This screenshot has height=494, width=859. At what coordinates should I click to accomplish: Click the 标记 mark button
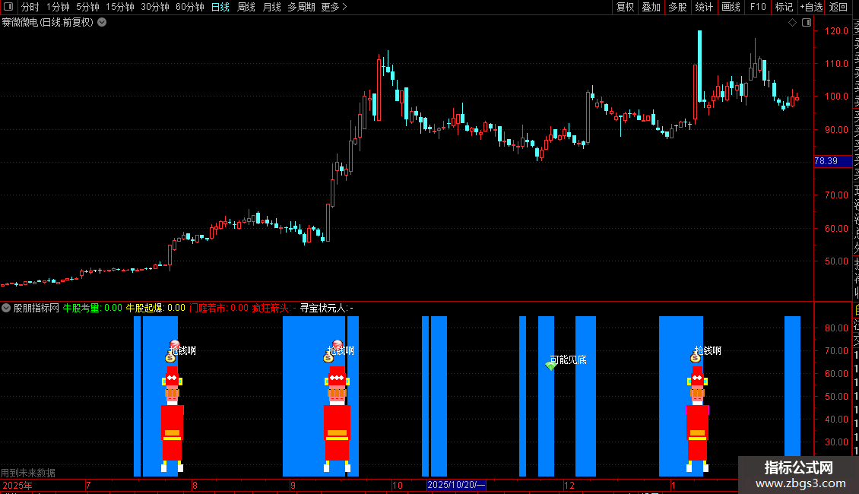(784, 7)
